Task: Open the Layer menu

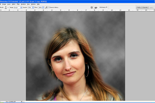Action: click(x=9, y=4)
